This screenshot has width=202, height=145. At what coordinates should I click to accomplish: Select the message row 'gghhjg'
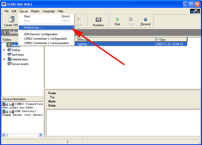[117, 44]
